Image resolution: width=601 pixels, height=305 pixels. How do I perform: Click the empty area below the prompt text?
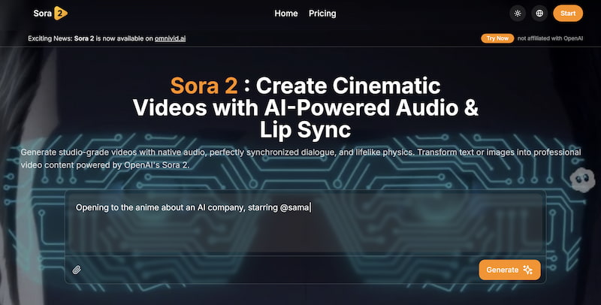tap(300, 237)
